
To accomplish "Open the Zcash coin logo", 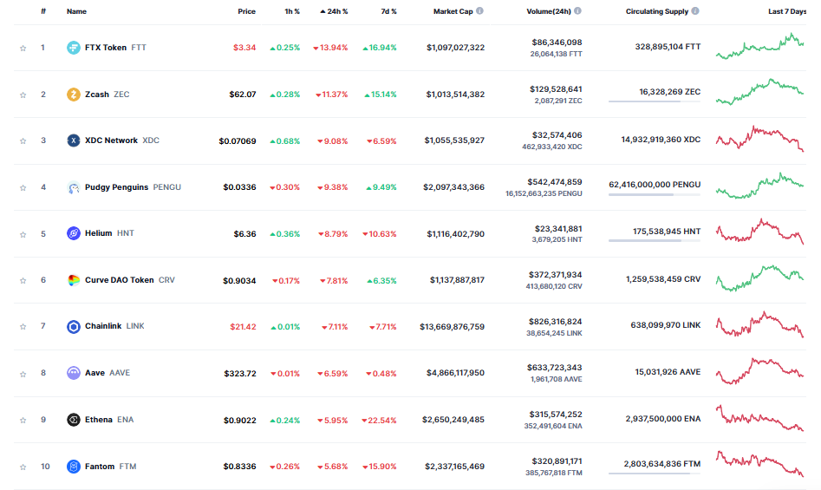I will tap(74, 95).
